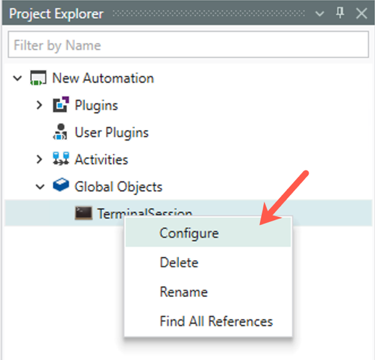Viewport: 375px width, 360px height.
Task: Expand the Activities node arrow
Action: pyautogui.click(x=39, y=159)
